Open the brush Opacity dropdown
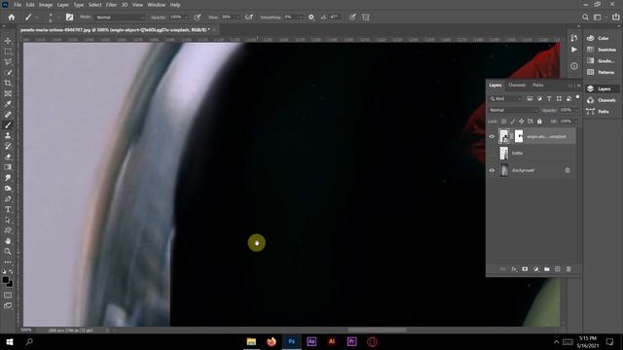 click(x=186, y=17)
